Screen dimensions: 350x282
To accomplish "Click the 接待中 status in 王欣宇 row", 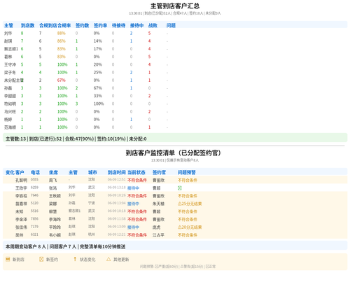I will 133,188.
